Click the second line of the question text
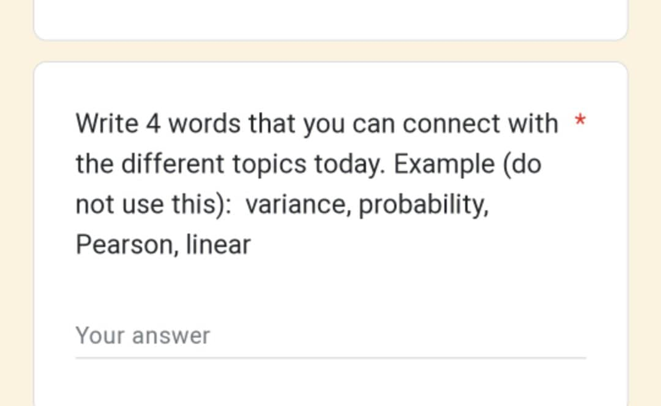This screenshot has height=406, width=661. pyautogui.click(x=245, y=163)
